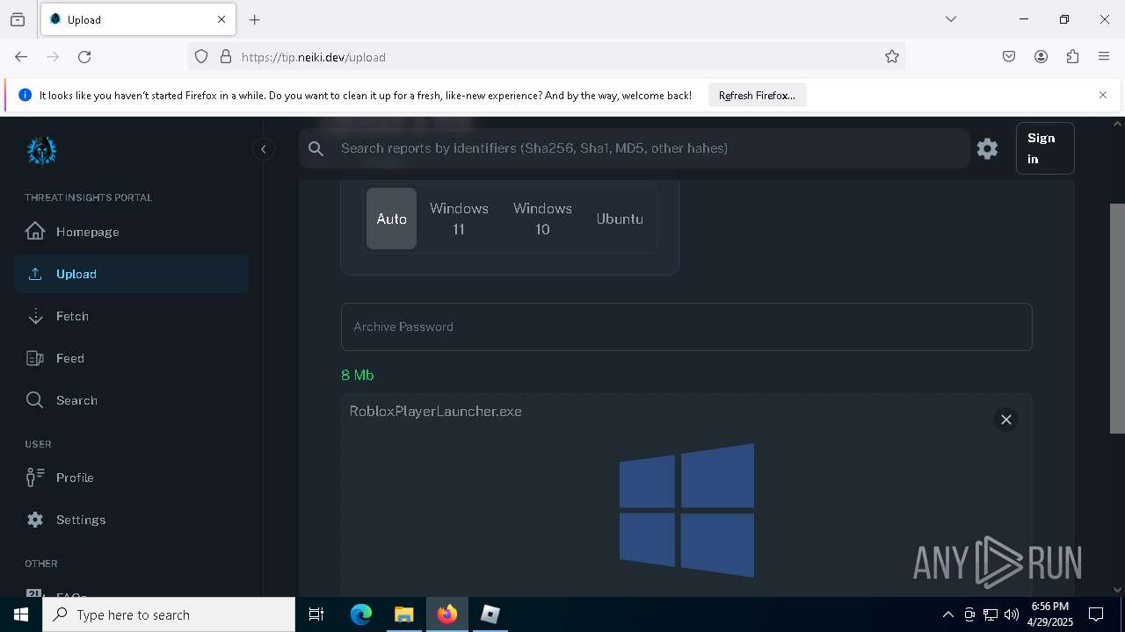Open a new tab with the plus button

click(x=255, y=19)
